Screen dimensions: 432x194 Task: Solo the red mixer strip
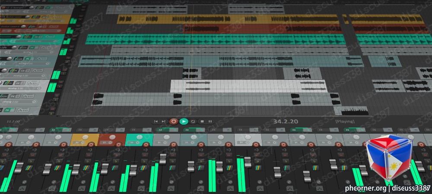pyautogui.click(x=116, y=161)
